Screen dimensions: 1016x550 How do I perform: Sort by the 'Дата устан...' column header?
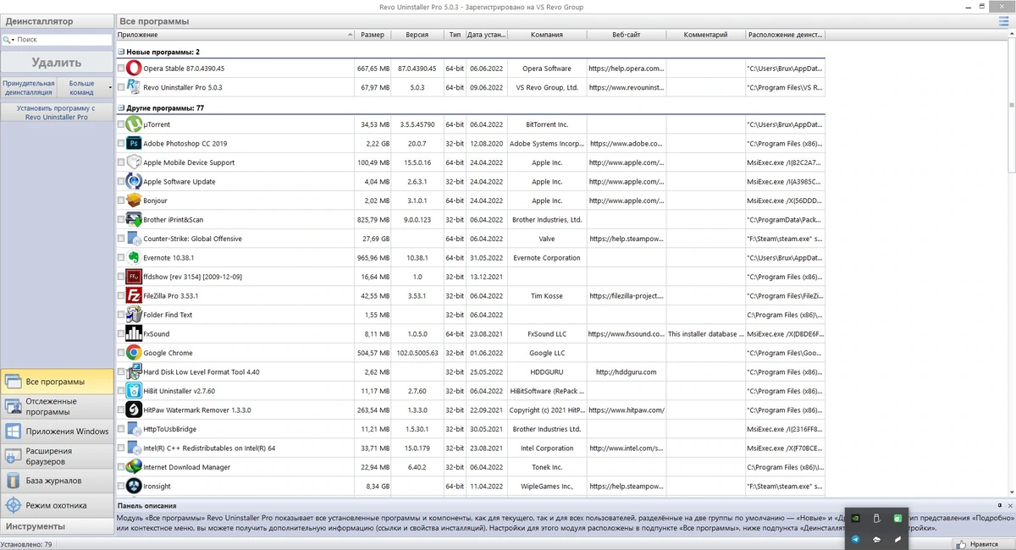(x=487, y=35)
